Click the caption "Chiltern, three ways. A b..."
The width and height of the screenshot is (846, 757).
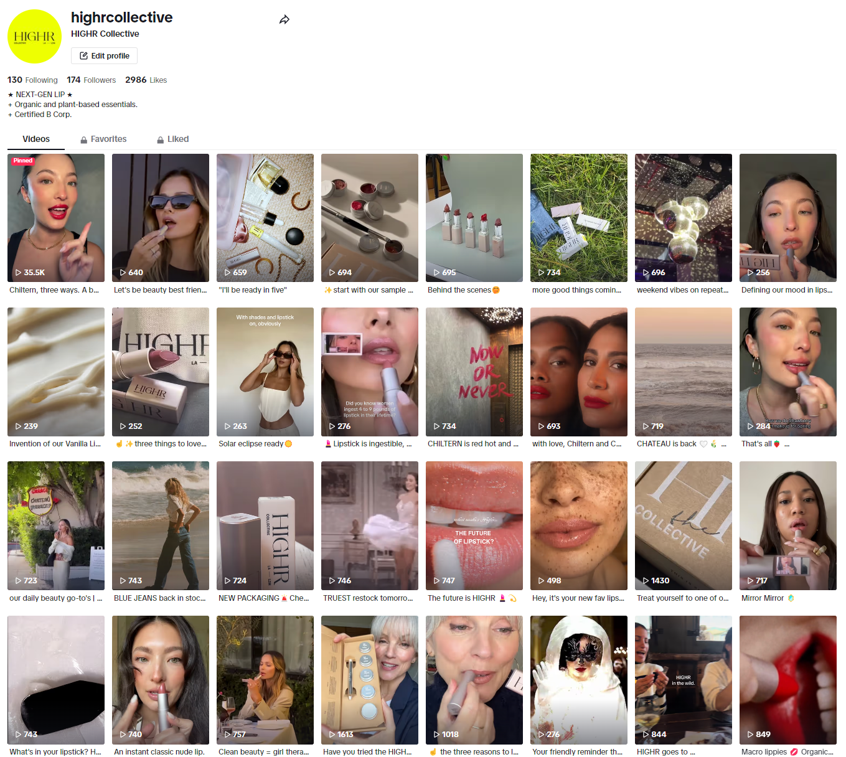click(54, 290)
